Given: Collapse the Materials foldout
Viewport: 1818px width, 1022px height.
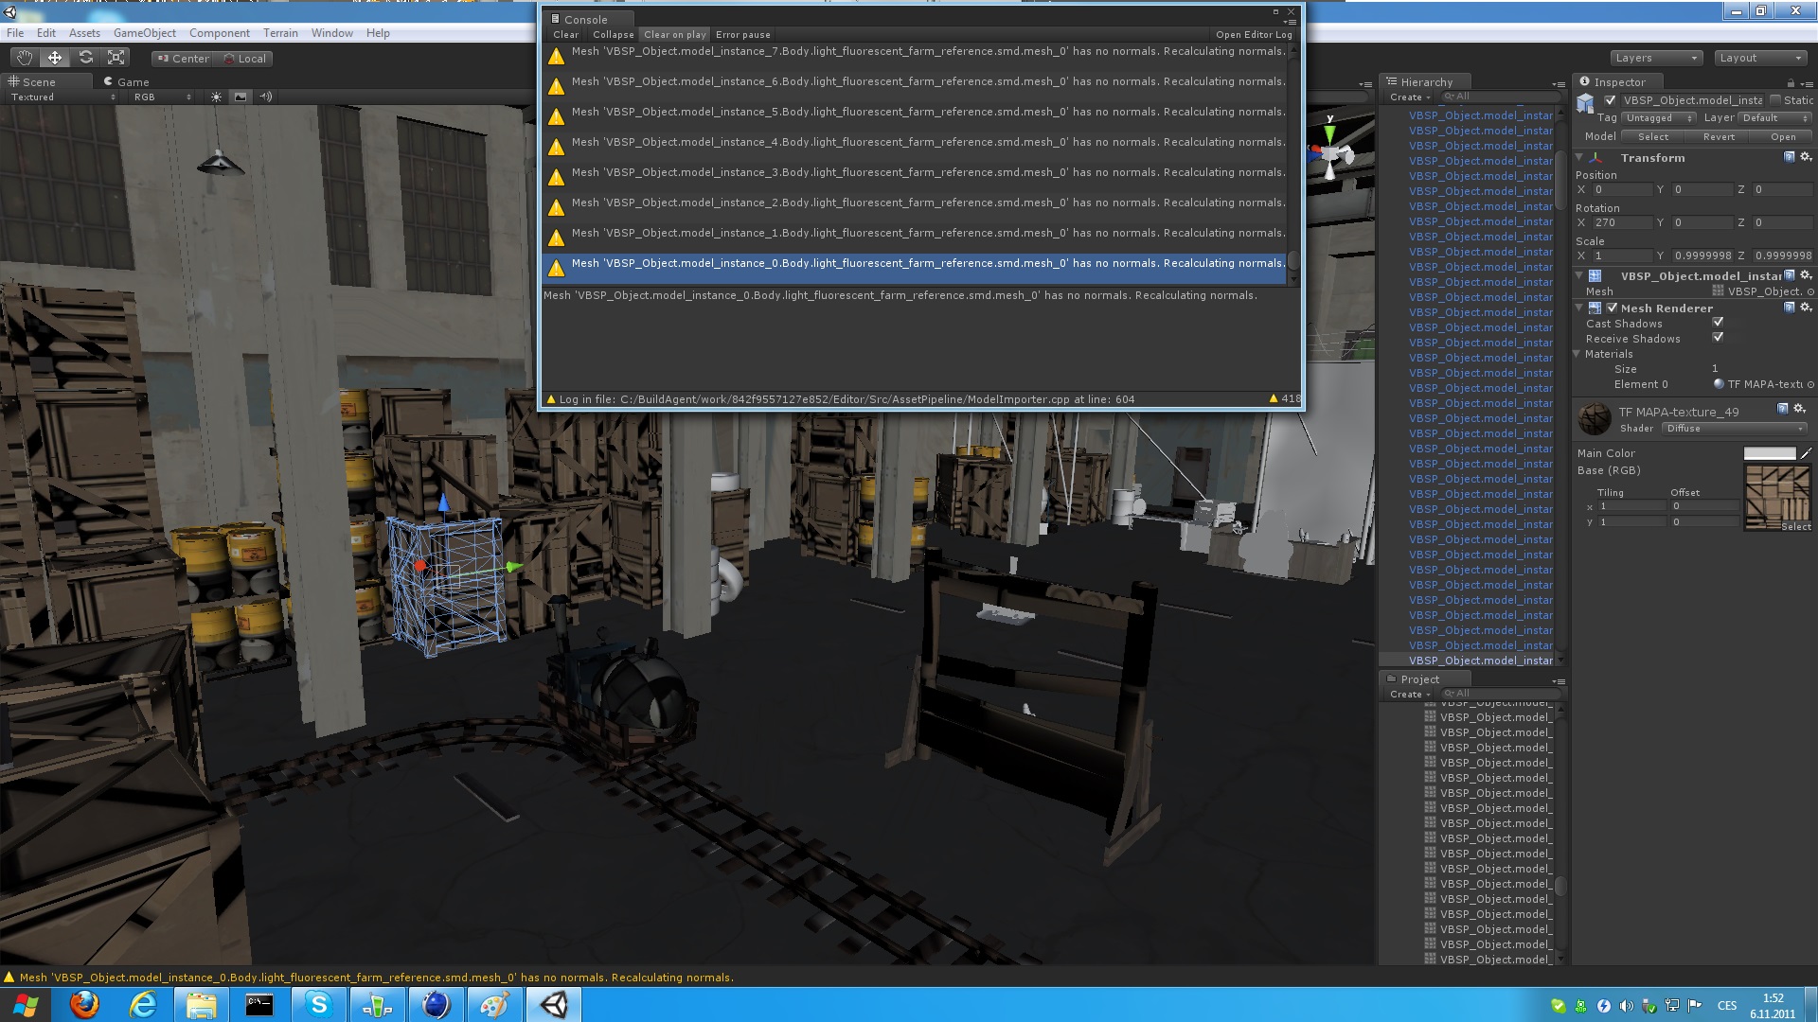Looking at the screenshot, I should (x=1577, y=354).
